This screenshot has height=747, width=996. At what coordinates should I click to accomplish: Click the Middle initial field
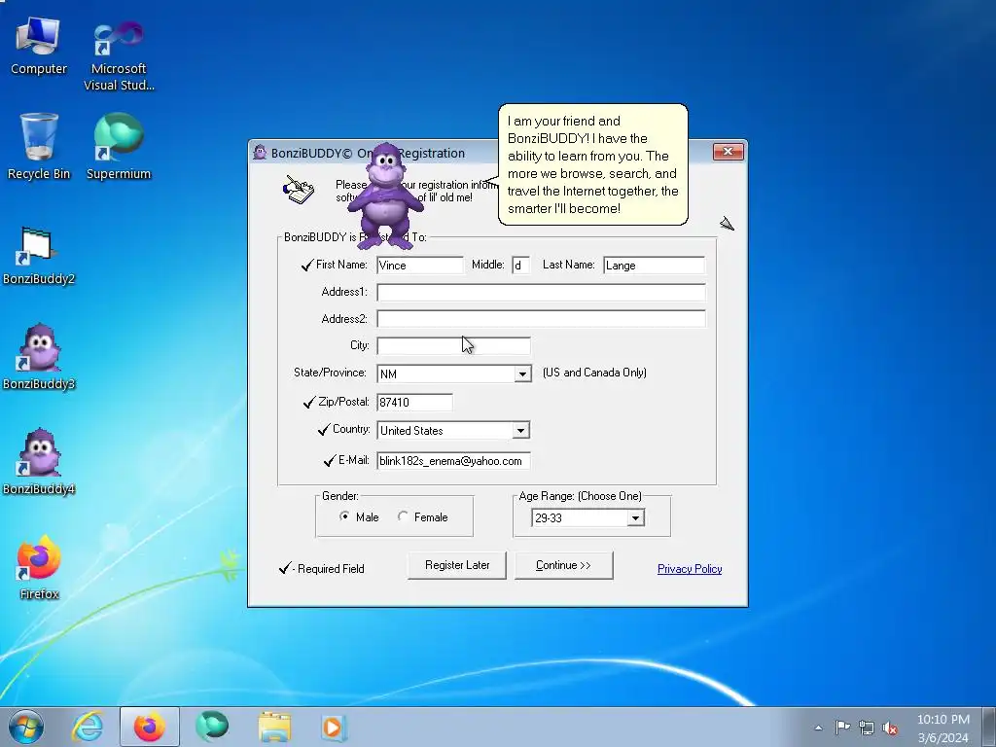[x=520, y=266]
